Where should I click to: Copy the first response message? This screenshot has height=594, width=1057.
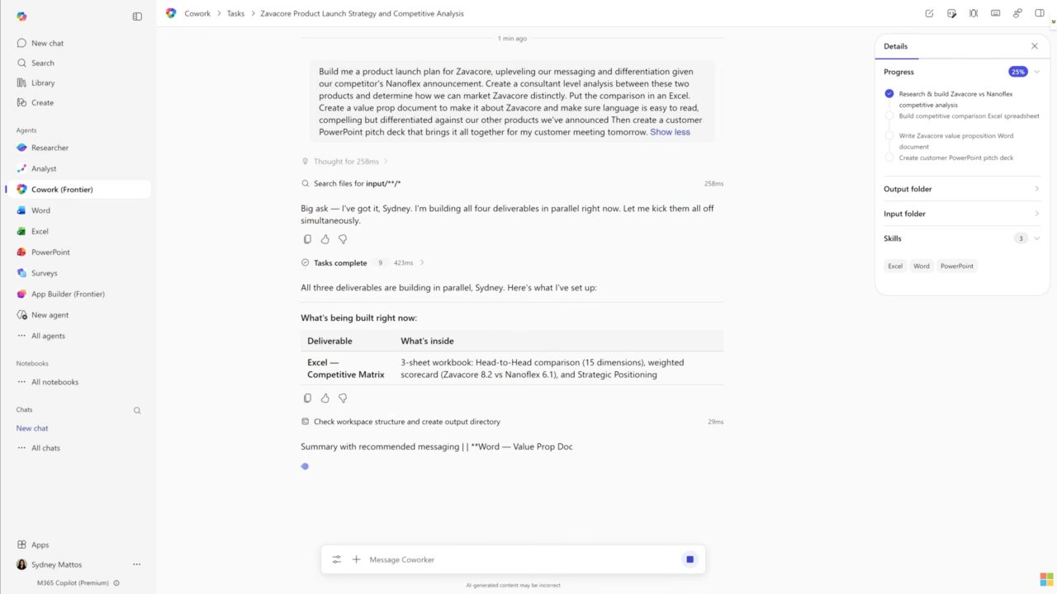(x=307, y=239)
